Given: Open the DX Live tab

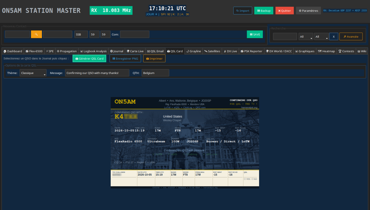Looking at the screenshot, I should [230, 51].
